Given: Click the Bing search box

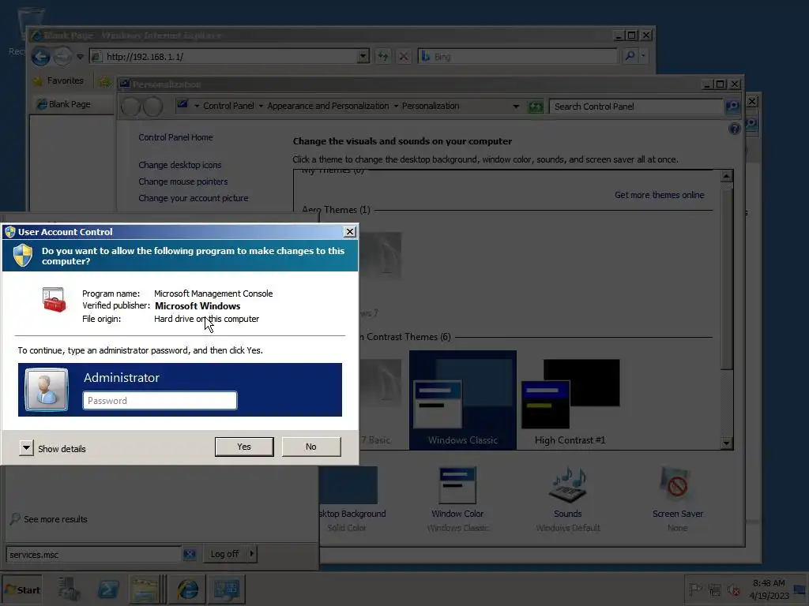Looking at the screenshot, I should coord(517,56).
